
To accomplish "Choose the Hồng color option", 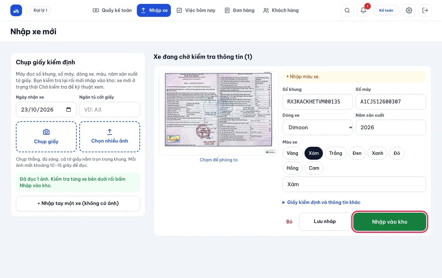I will (x=293, y=168).
